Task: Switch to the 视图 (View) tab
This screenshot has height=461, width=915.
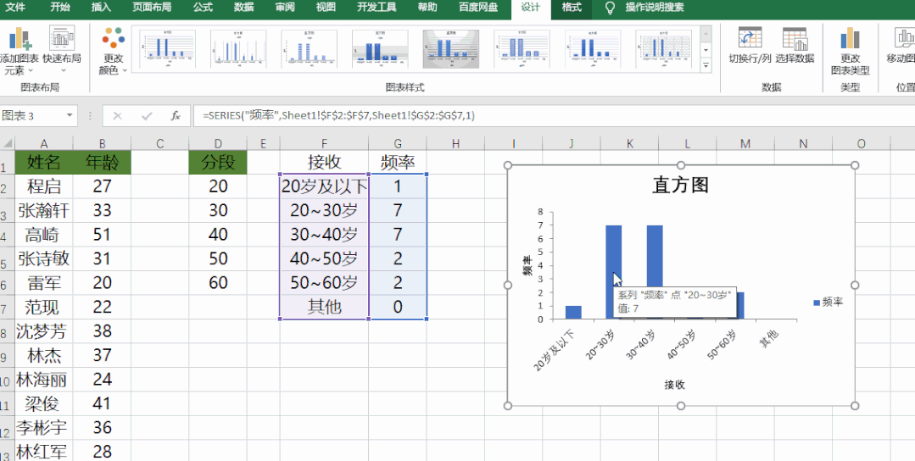Action: click(326, 8)
